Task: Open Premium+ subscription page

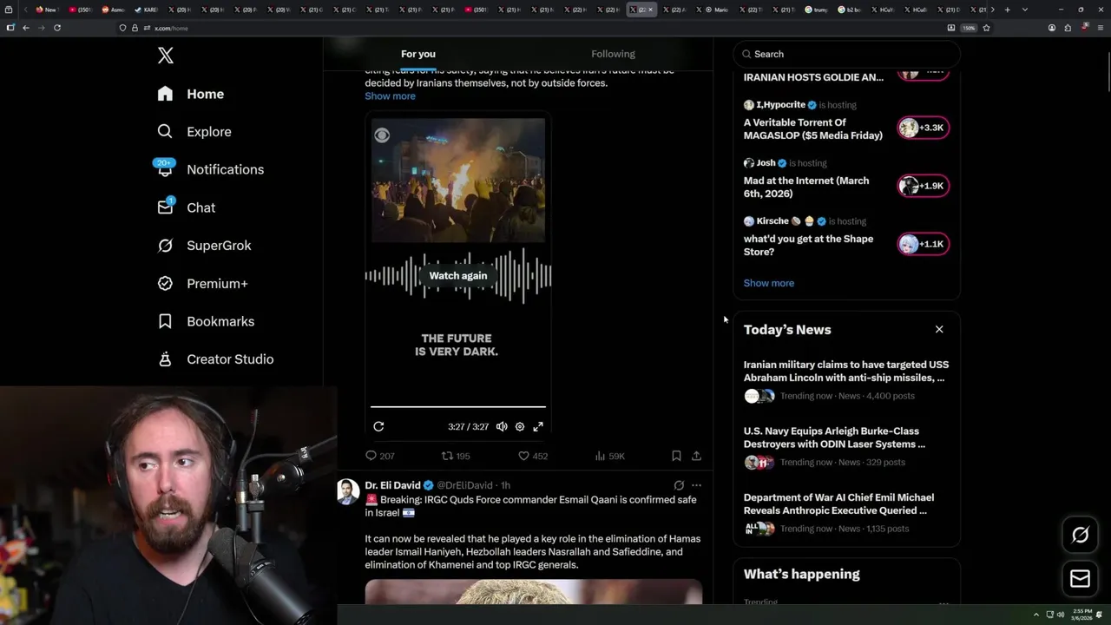Action: pyautogui.click(x=203, y=283)
